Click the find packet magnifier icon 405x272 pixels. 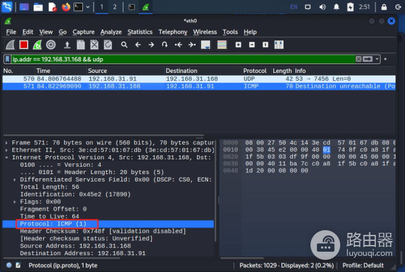point(124,45)
